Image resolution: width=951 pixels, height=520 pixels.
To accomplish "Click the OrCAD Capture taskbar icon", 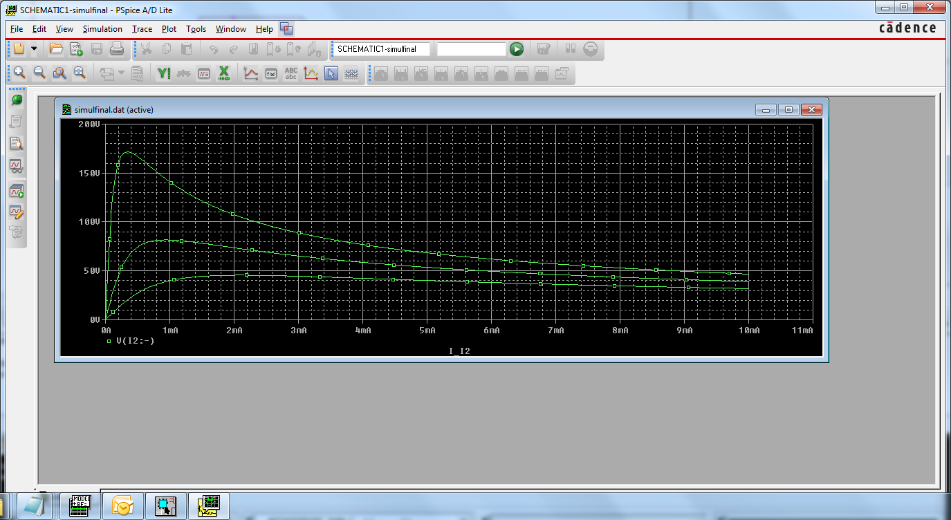I will coord(166,505).
